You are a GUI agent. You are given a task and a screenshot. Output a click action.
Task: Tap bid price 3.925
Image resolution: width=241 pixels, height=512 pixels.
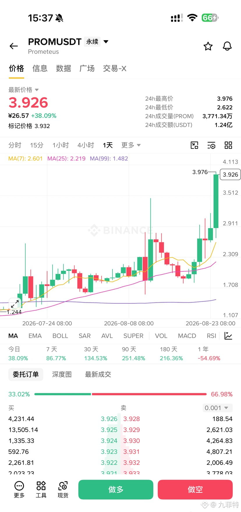point(109,430)
